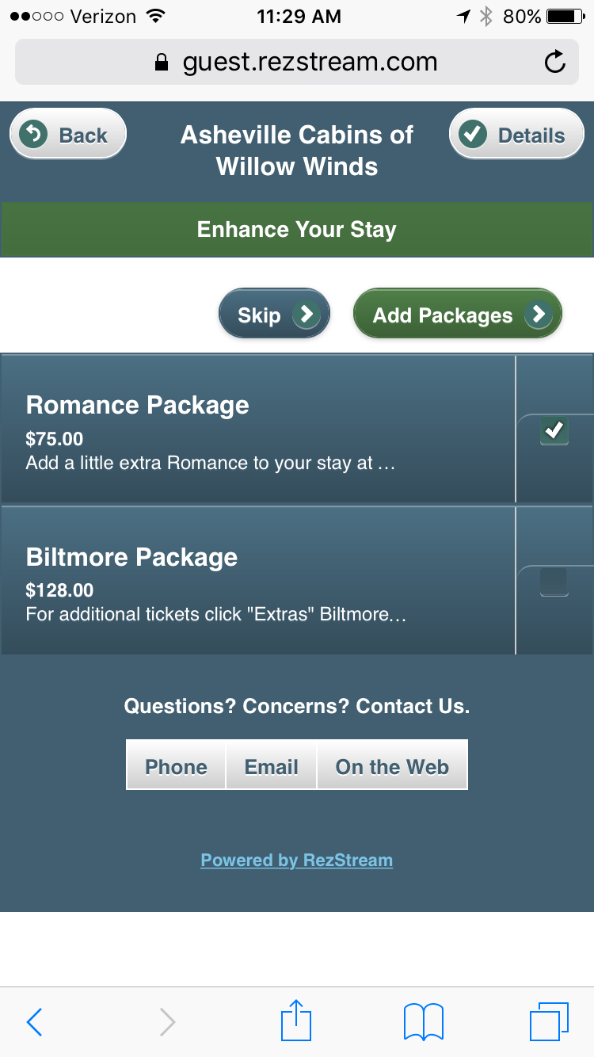Tap the padlock icon in the address bar
The height and width of the screenshot is (1057, 594).
tap(162, 61)
